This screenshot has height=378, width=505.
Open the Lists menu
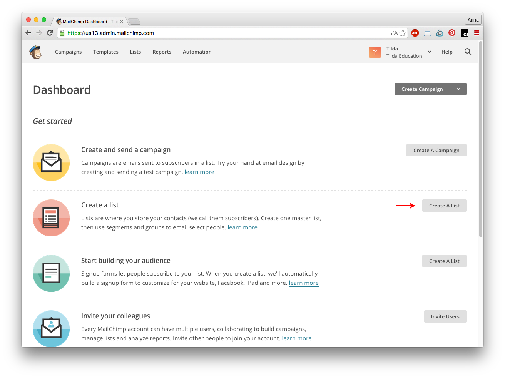point(135,52)
